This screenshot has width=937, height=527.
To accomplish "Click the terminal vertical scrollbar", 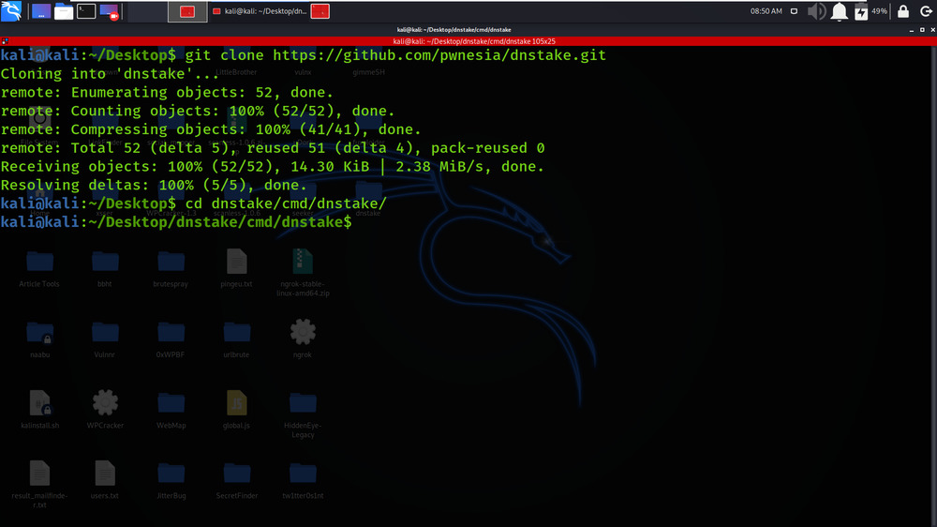I will click(933, 286).
